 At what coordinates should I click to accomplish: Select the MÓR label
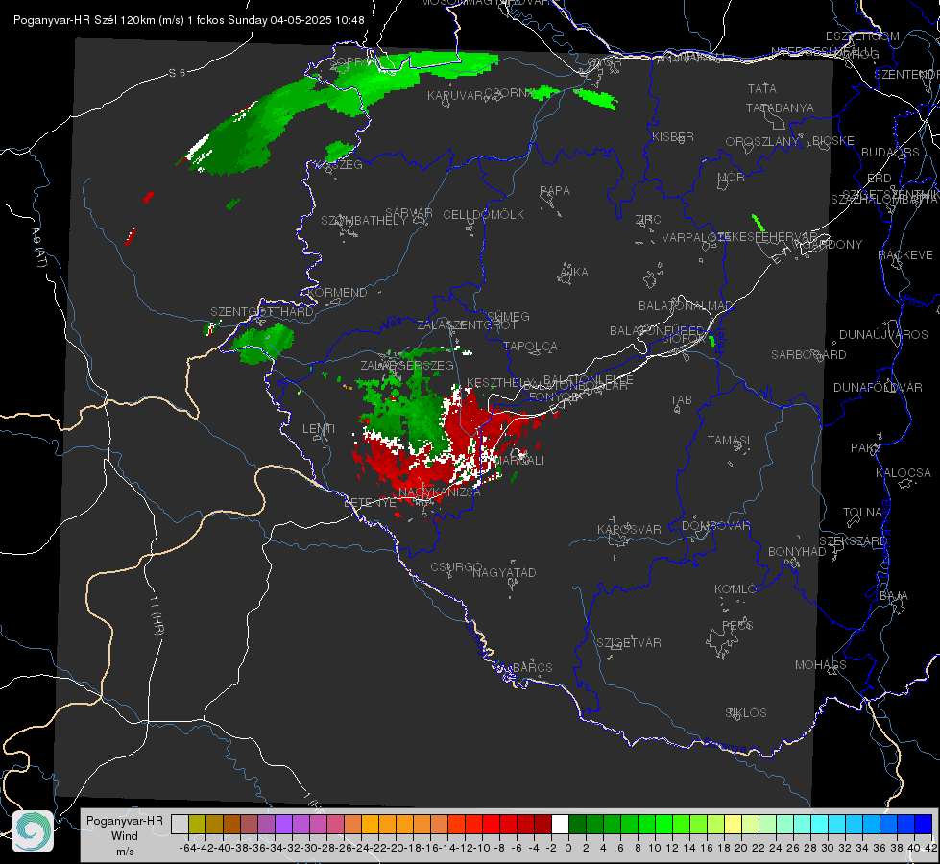click(731, 178)
